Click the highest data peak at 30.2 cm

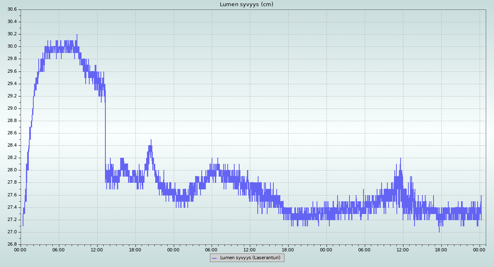(x=77, y=35)
